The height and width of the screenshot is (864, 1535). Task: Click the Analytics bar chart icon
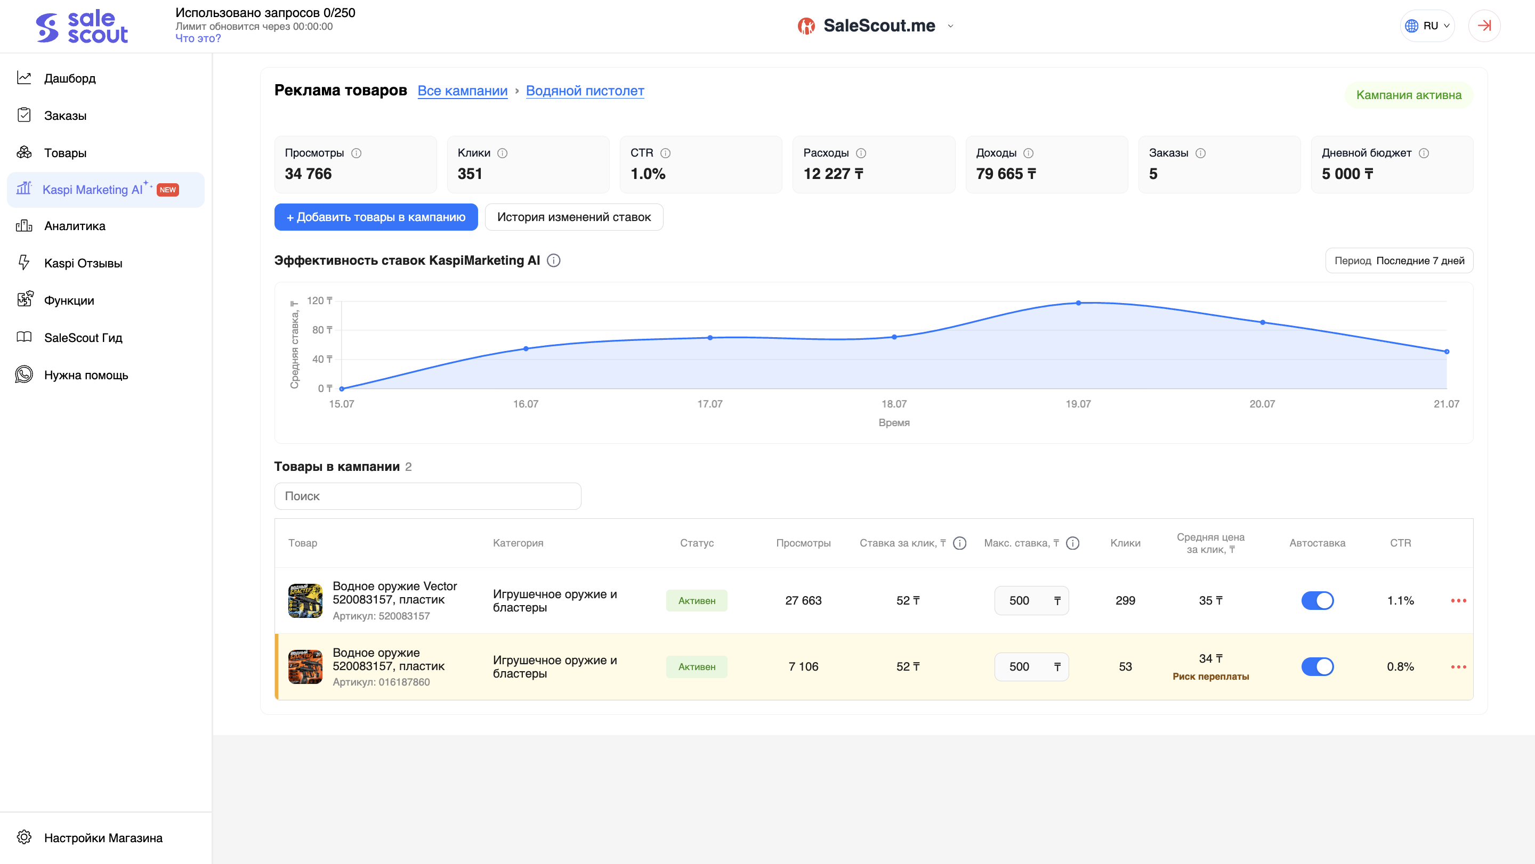tap(24, 226)
